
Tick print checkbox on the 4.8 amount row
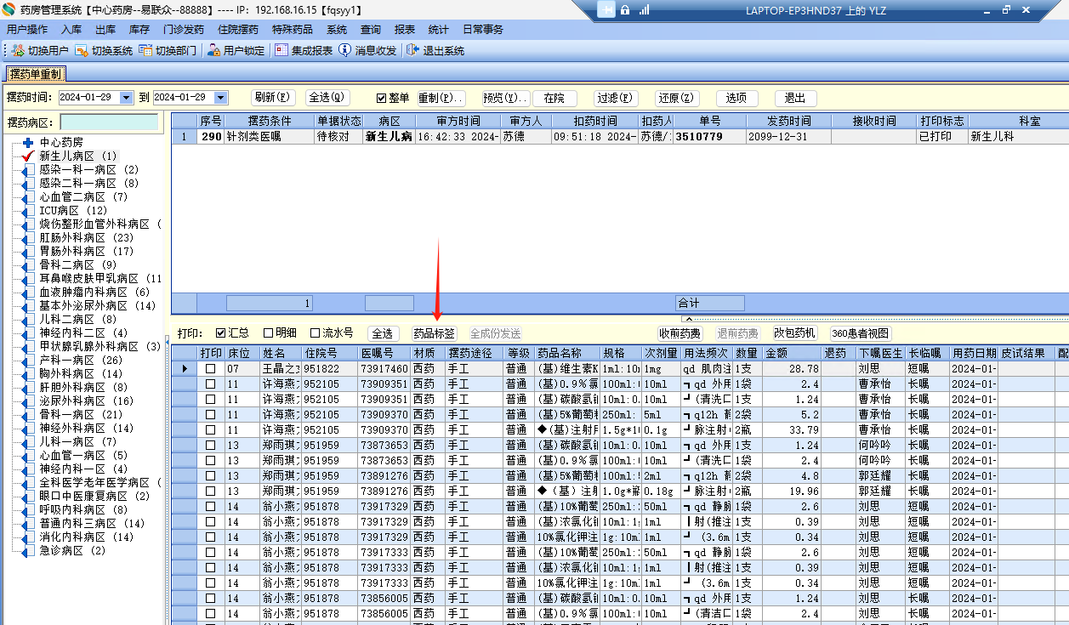(210, 476)
